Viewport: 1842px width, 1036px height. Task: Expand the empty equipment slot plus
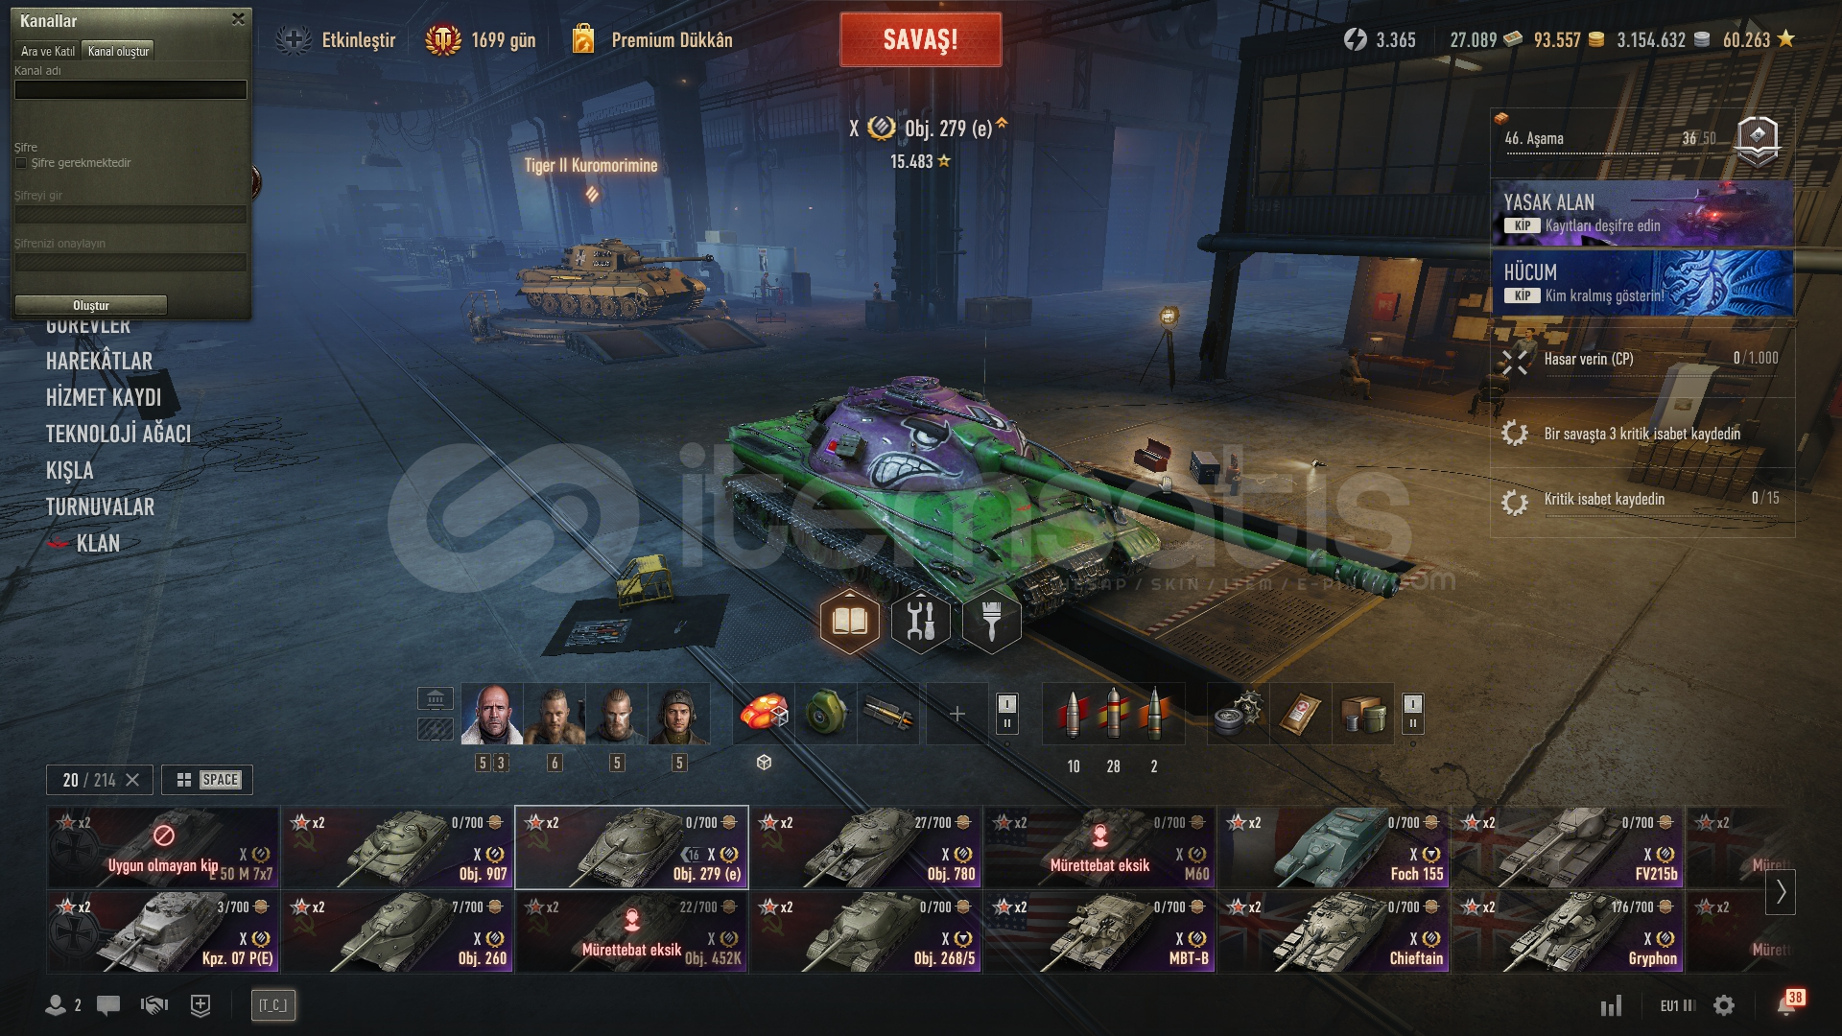pyautogui.click(x=956, y=714)
